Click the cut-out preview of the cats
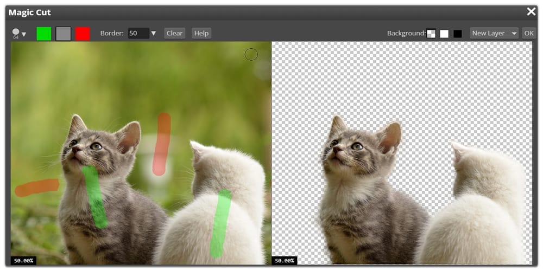This screenshot has width=543, height=271. tap(402, 153)
